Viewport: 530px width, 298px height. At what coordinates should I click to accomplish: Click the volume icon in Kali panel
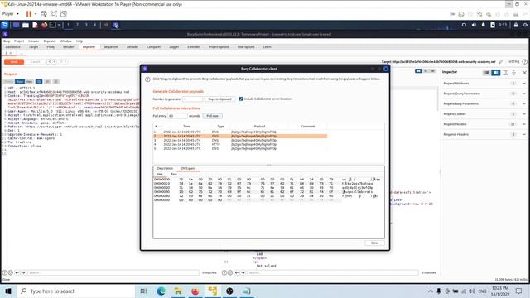pos(474,25)
